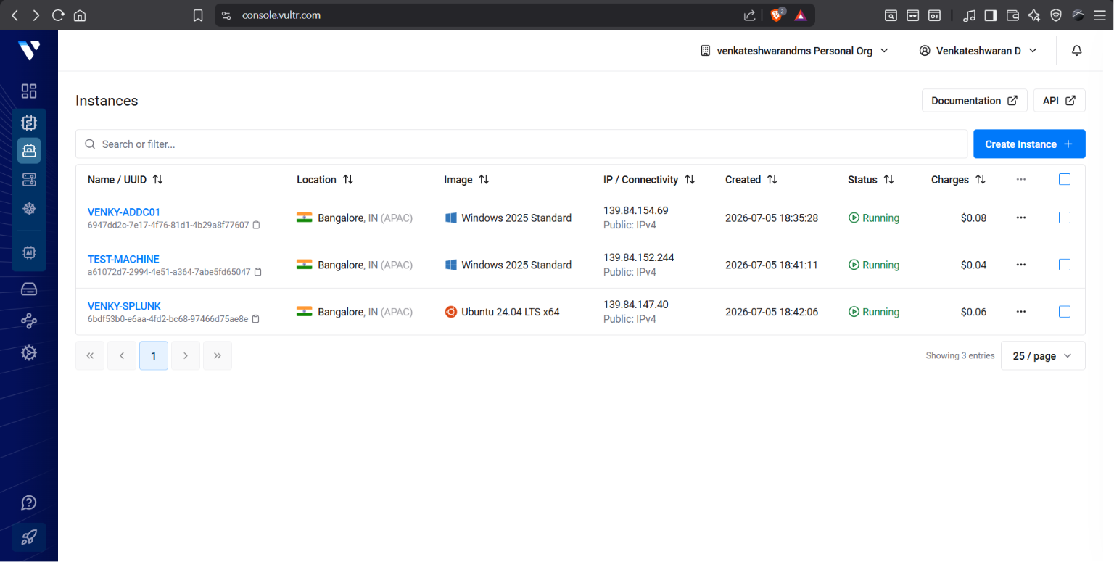The width and height of the screenshot is (1114, 562).
Task: Go to browser home icon
Action: (80, 15)
